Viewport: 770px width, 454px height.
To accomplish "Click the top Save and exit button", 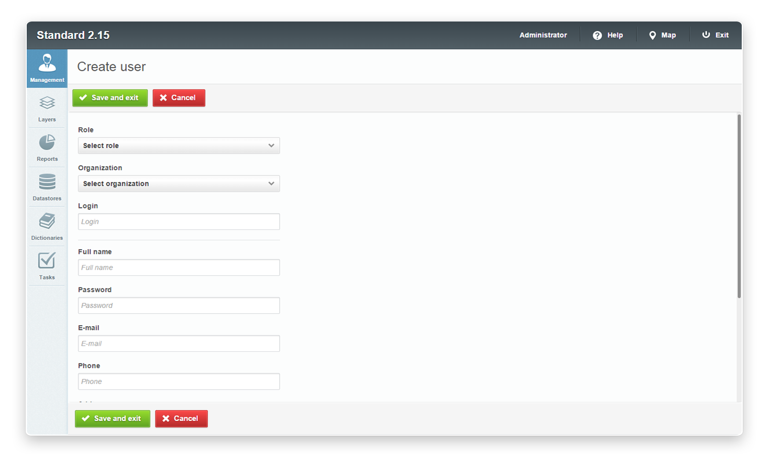I will [110, 98].
